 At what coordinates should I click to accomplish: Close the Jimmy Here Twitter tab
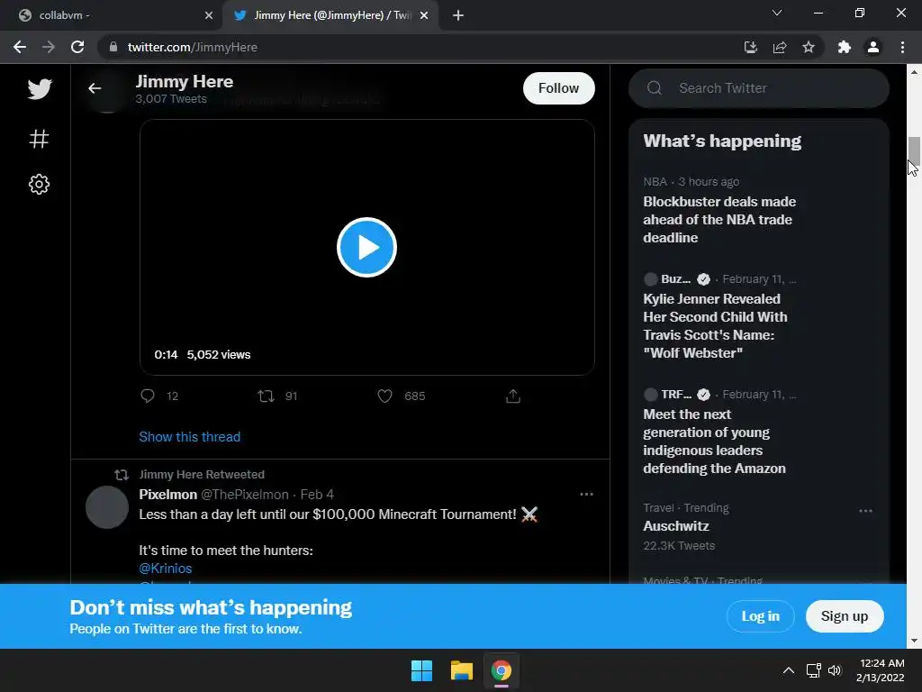click(x=424, y=15)
